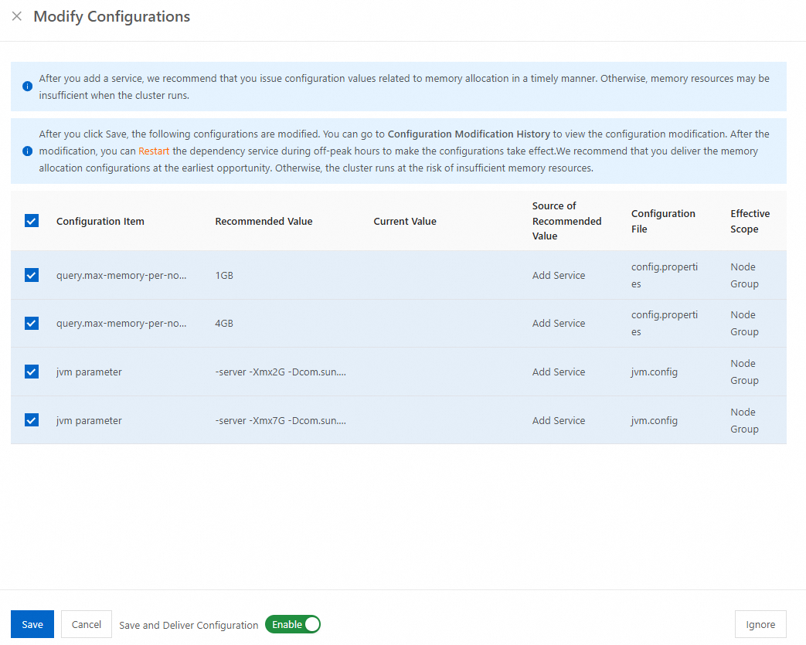The height and width of the screenshot is (645, 806).
Task: Click the truncated -server -Xmx7G value
Action: (281, 420)
